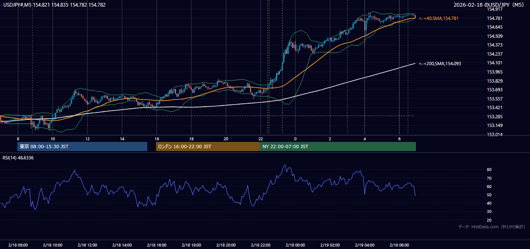Click the RSI axis level 60
Viewport: 530px width, 249px height.
(x=489, y=186)
